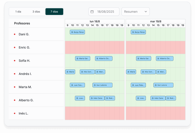Select the lun 18/8 day header
Viewport: 195px width, 133px height.
(95, 21)
